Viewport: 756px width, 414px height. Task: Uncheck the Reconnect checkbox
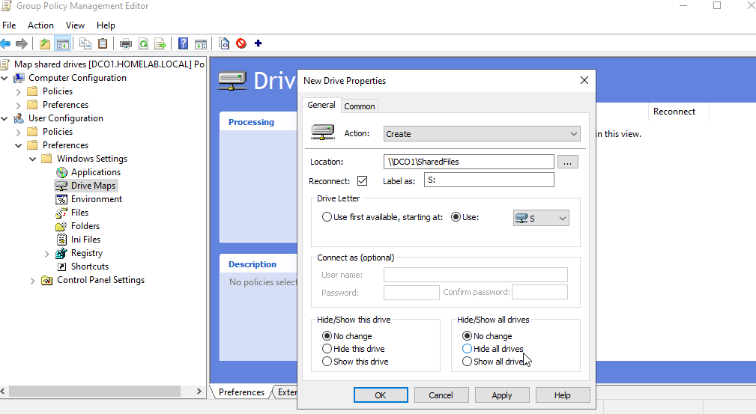pos(362,180)
